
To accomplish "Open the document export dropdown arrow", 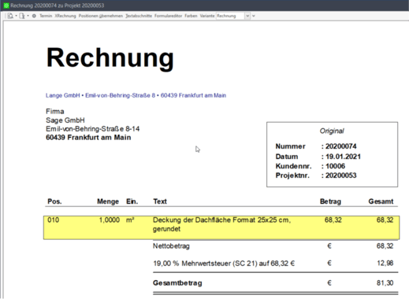I will click(x=28, y=16).
